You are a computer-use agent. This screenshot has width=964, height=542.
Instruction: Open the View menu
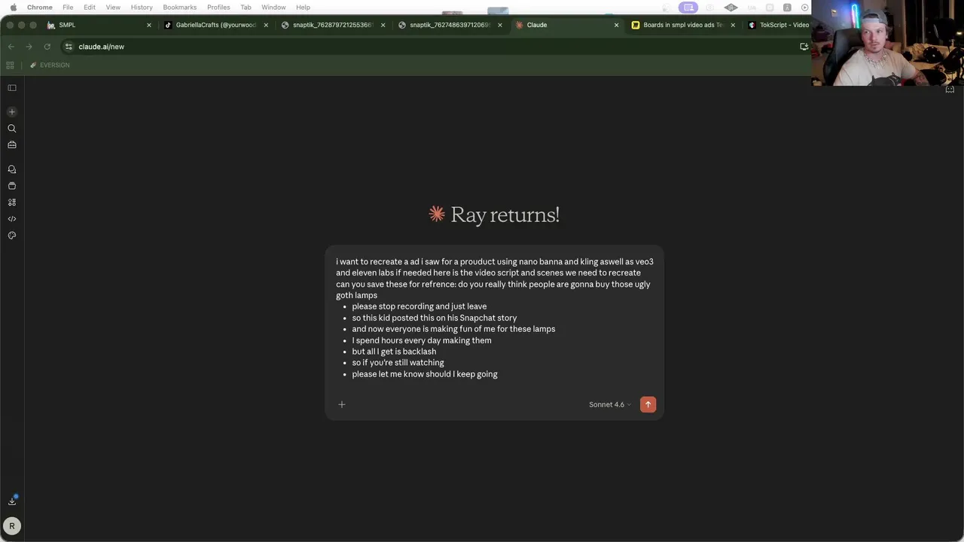pos(113,8)
